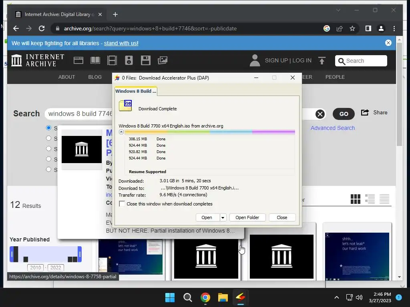Click the volume tray icon
This screenshot has width=410, height=307.
point(359,297)
